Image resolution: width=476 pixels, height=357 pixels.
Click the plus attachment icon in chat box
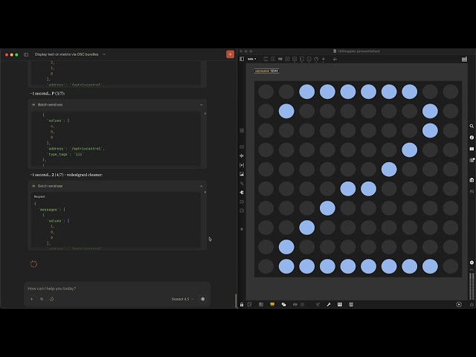click(31, 299)
